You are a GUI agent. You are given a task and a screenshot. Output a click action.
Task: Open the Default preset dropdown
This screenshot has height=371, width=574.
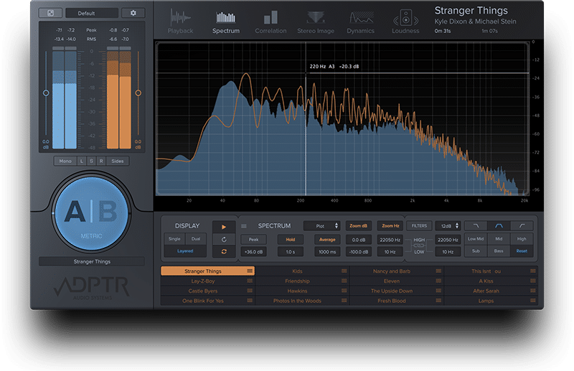[92, 13]
